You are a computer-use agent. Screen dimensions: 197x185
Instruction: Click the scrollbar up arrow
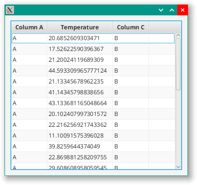click(178, 35)
